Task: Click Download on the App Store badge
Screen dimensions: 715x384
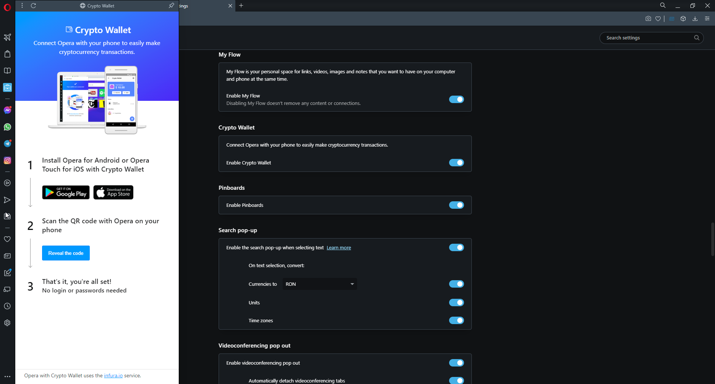Action: pyautogui.click(x=113, y=192)
